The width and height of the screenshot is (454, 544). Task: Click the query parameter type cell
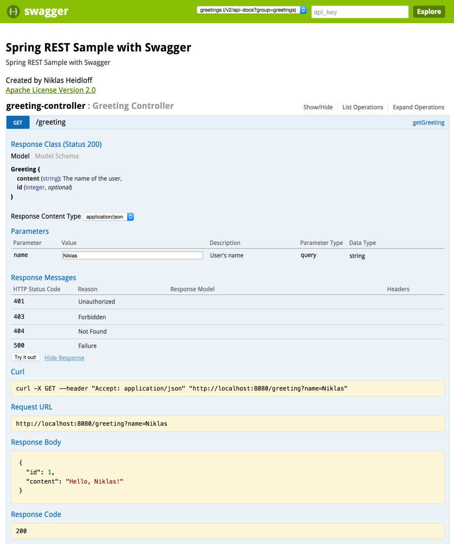coord(308,255)
